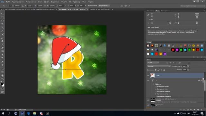Lock image pixels brush button
This screenshot has height=116, width=206.
159,70
